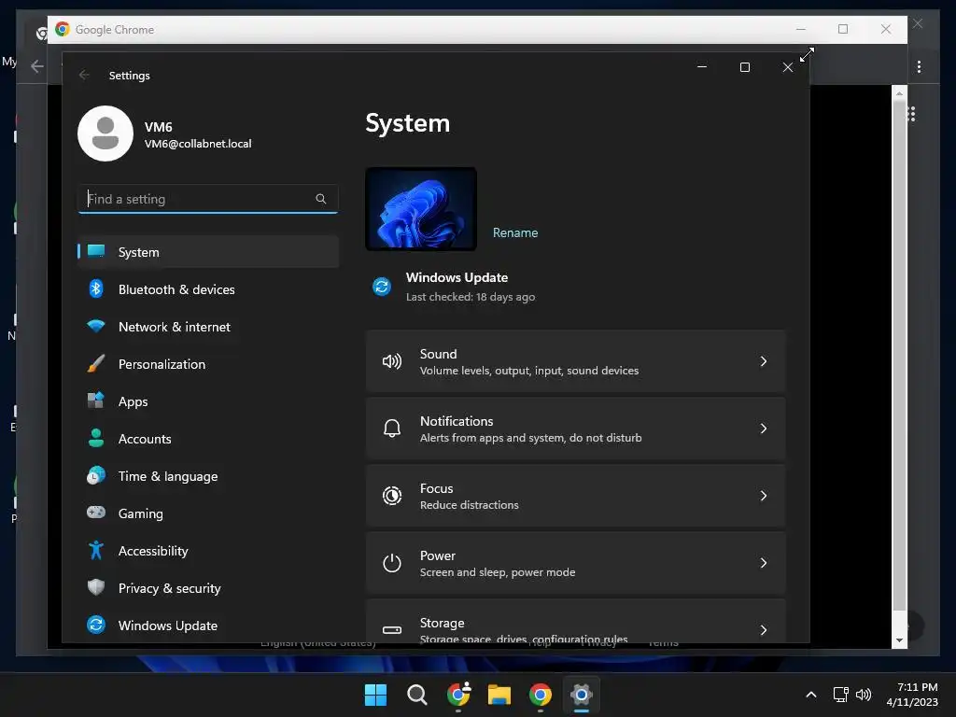Open the Notifications settings card
Viewport: 956px width, 717px height.
pyautogui.click(x=575, y=429)
